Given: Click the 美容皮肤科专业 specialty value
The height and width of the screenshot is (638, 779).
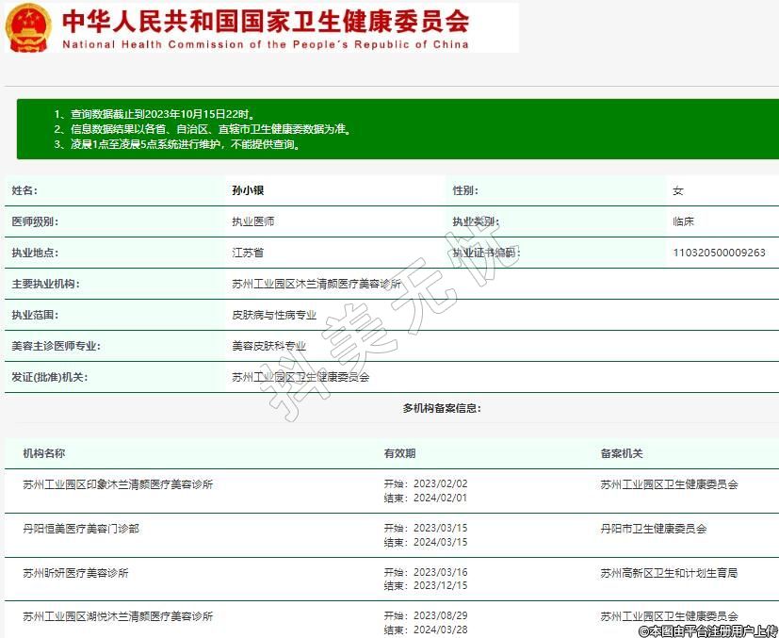Looking at the screenshot, I should (x=269, y=346).
